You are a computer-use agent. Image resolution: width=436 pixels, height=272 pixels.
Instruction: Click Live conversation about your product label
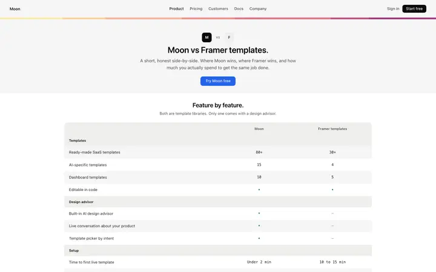tap(102, 226)
